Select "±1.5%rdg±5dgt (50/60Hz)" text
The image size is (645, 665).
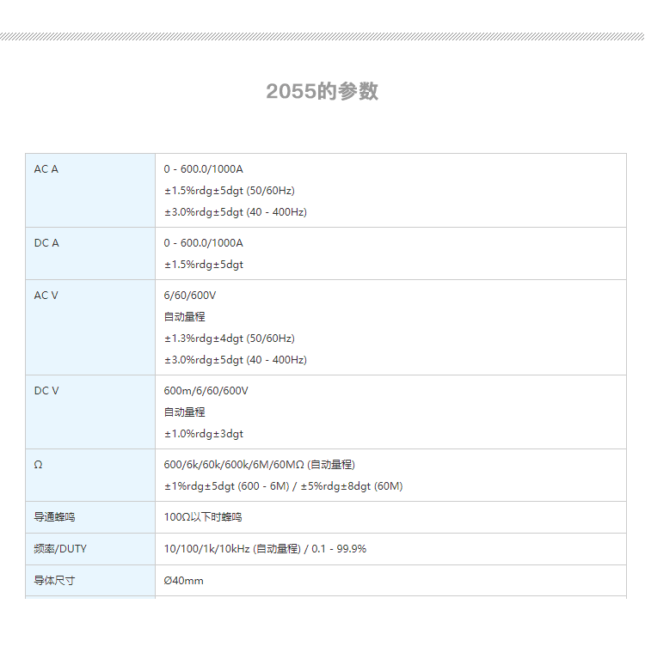tap(230, 191)
